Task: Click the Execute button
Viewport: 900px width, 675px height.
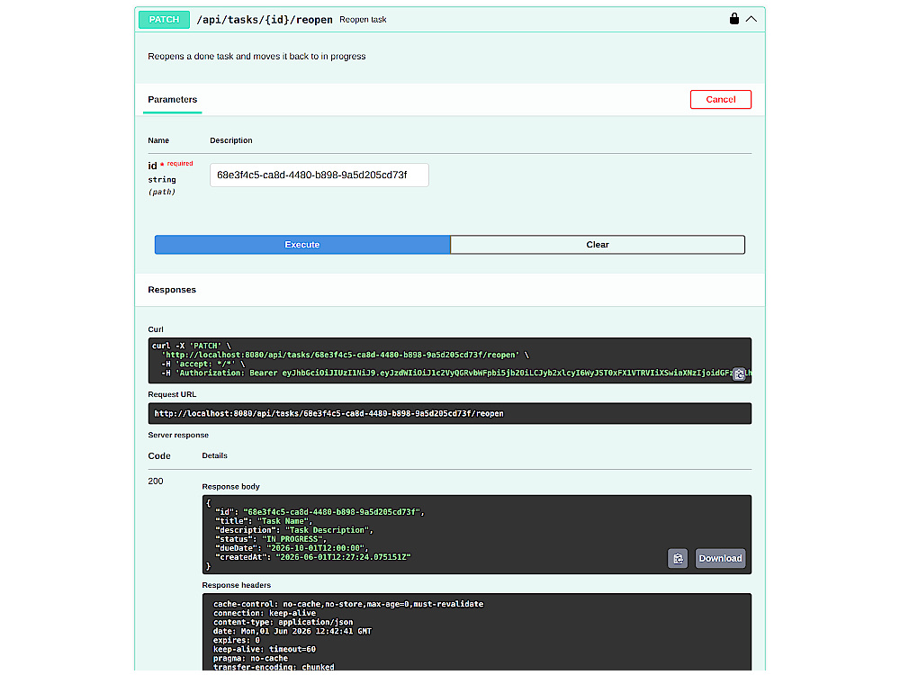Action: [x=302, y=245]
